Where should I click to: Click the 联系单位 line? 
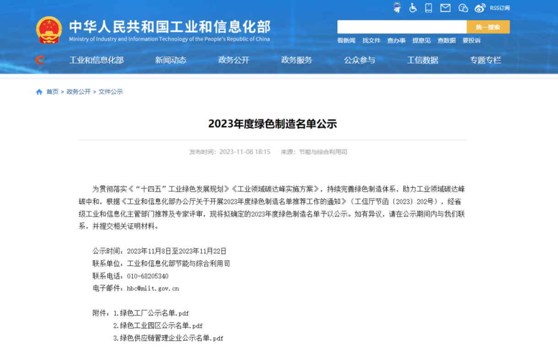point(161,263)
